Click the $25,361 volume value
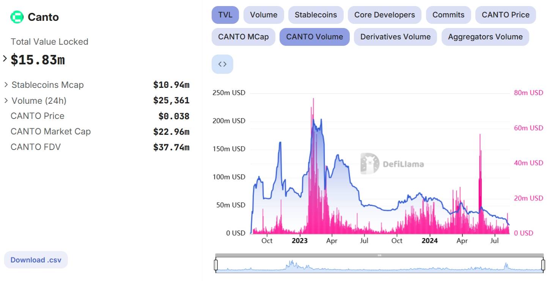 click(x=171, y=100)
